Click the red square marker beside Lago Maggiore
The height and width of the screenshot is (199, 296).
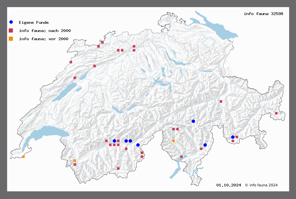pos(181,157)
